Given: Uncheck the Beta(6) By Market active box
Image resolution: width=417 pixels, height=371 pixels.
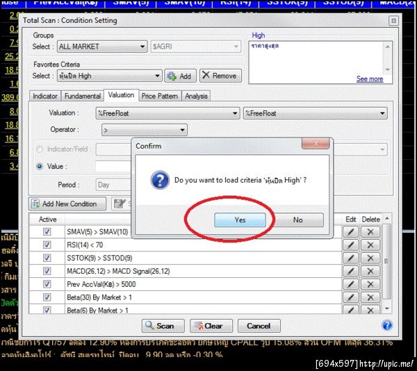Looking at the screenshot, I should point(47,310).
